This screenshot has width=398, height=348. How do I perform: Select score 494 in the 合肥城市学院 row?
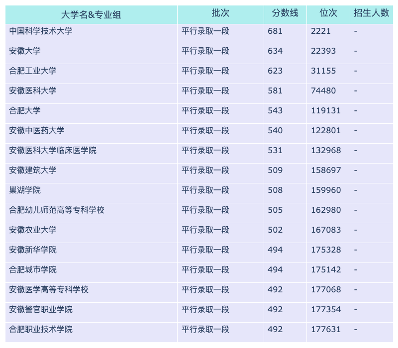[275, 269]
